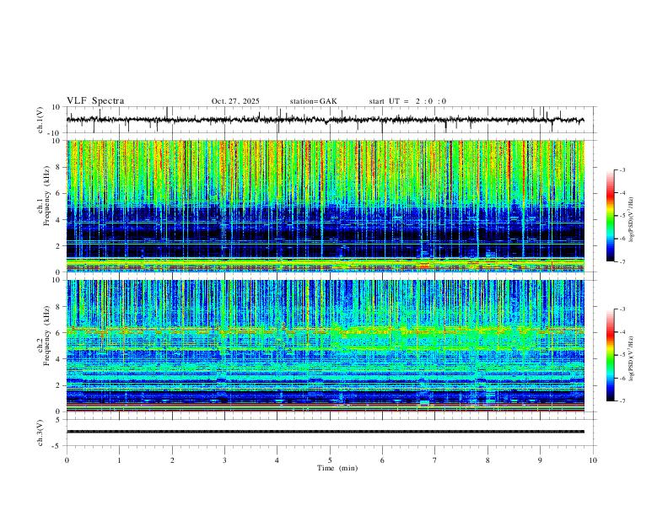The height and width of the screenshot is (516, 668).
Task: Click time axis tick label '9'
Action: point(540,460)
